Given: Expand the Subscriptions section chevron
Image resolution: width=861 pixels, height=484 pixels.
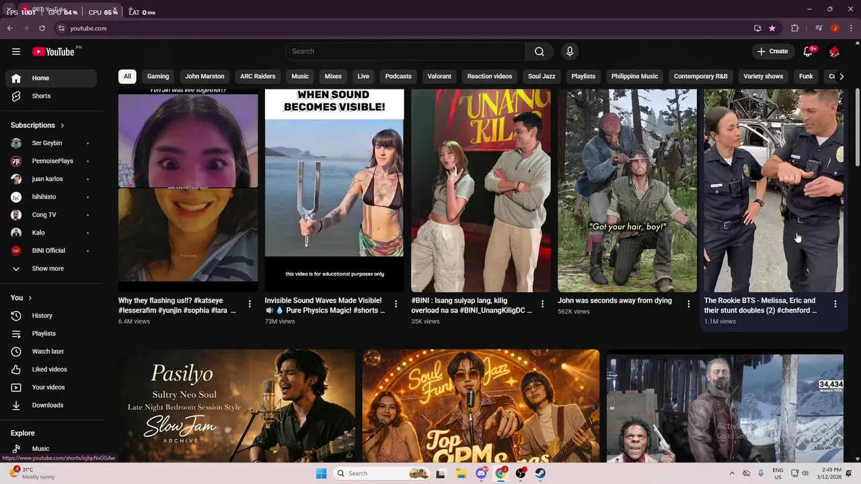Looking at the screenshot, I should (63, 126).
